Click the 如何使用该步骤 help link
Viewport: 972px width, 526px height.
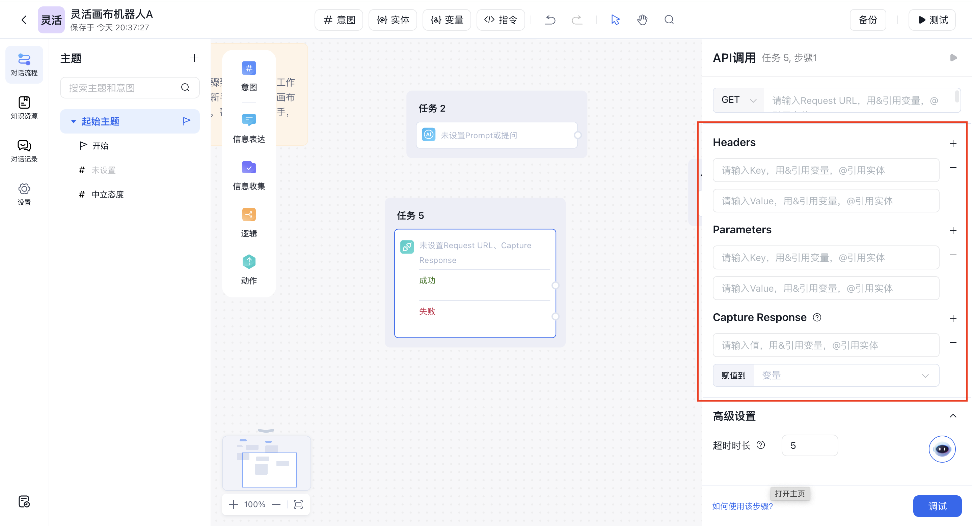(742, 506)
